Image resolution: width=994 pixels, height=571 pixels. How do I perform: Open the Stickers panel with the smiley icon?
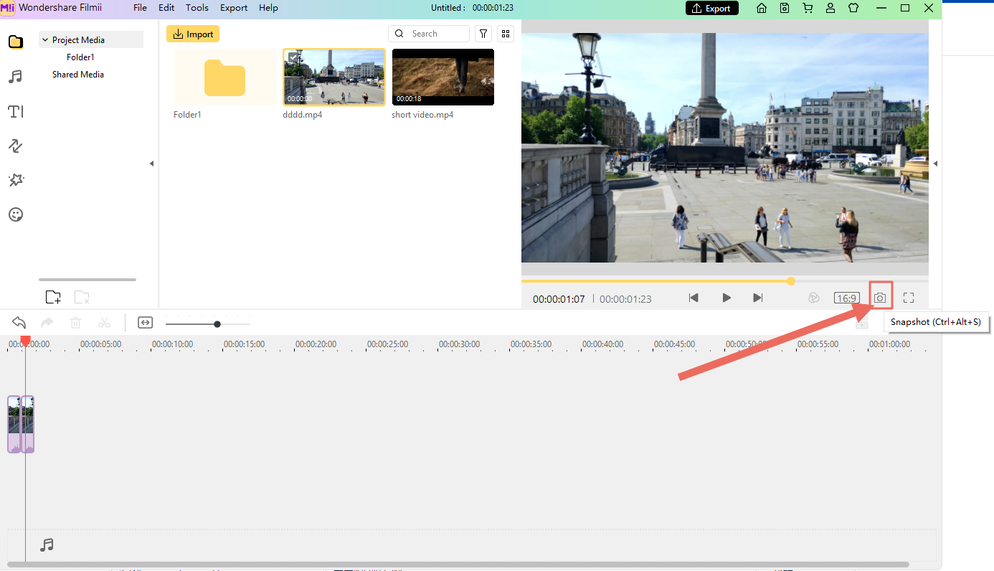[16, 214]
